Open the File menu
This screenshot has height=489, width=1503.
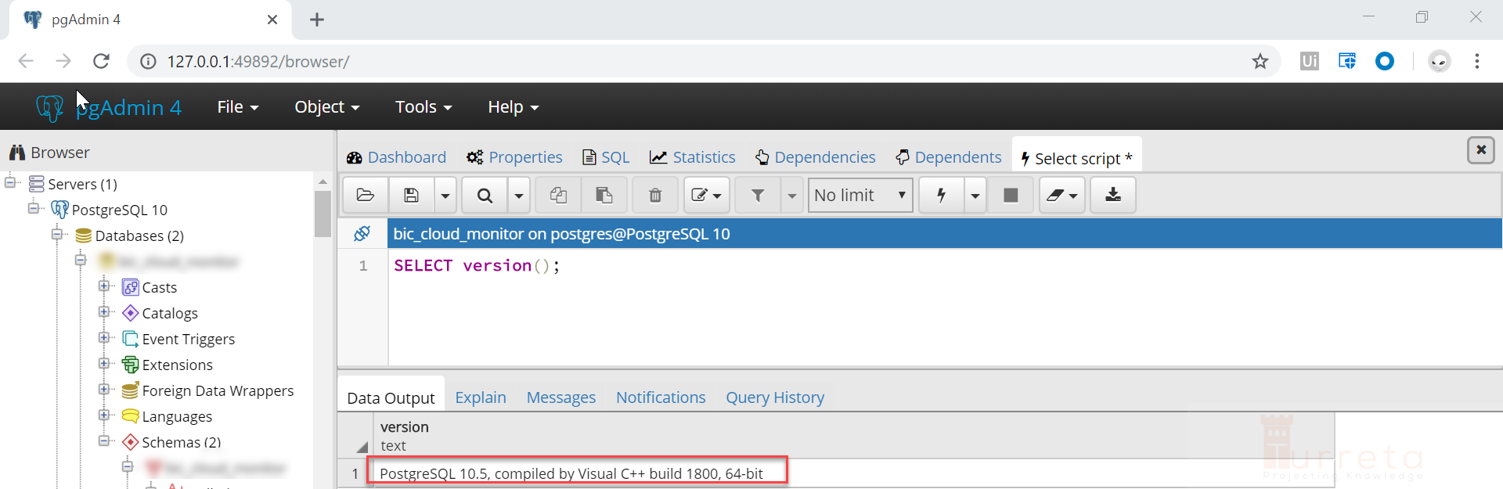(x=238, y=106)
